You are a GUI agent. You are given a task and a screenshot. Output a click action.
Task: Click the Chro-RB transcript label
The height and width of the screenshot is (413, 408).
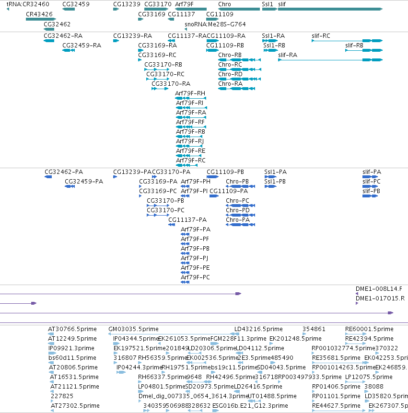coord(230,55)
